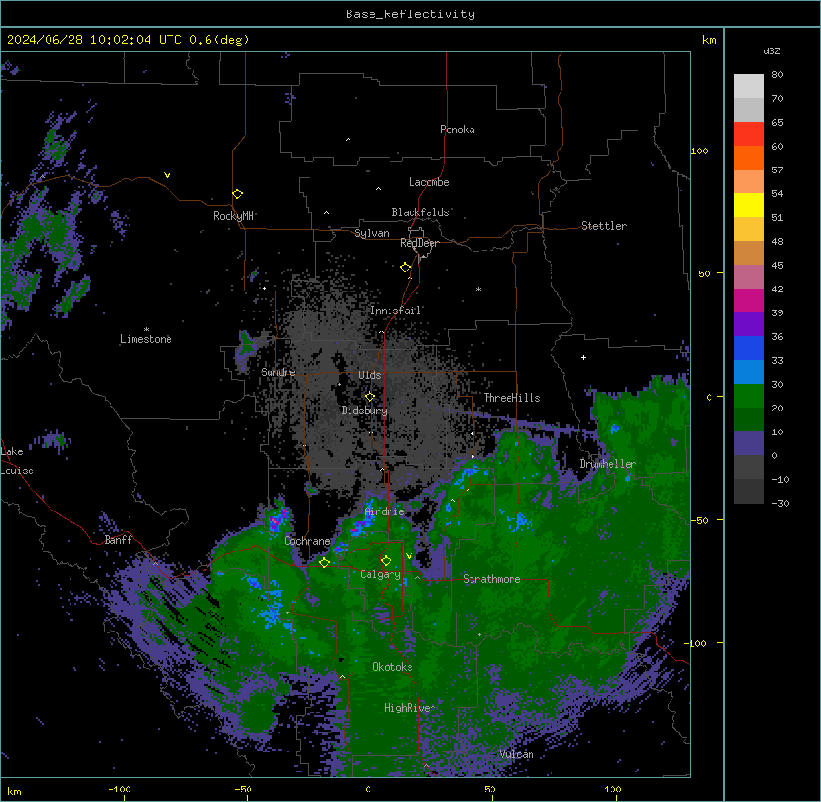Click the white plus marker north of Drumheller

pos(583,357)
